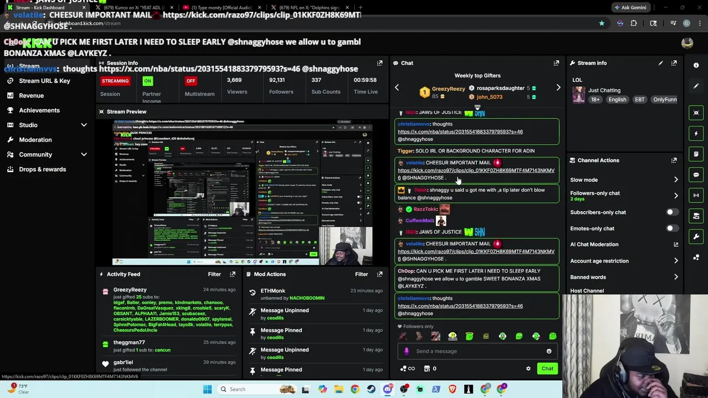Viewport: 708px width, 398px height.
Task: Open the emoji picker in message box
Action: 549,351
